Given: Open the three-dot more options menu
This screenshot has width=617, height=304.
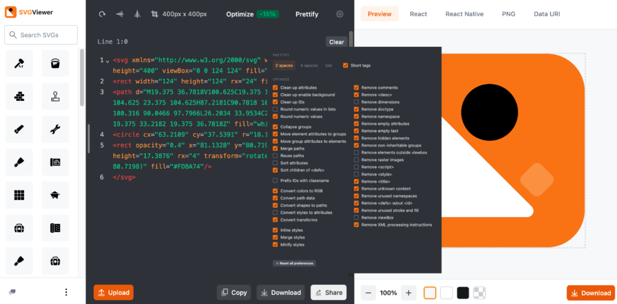Looking at the screenshot, I should (x=66, y=292).
